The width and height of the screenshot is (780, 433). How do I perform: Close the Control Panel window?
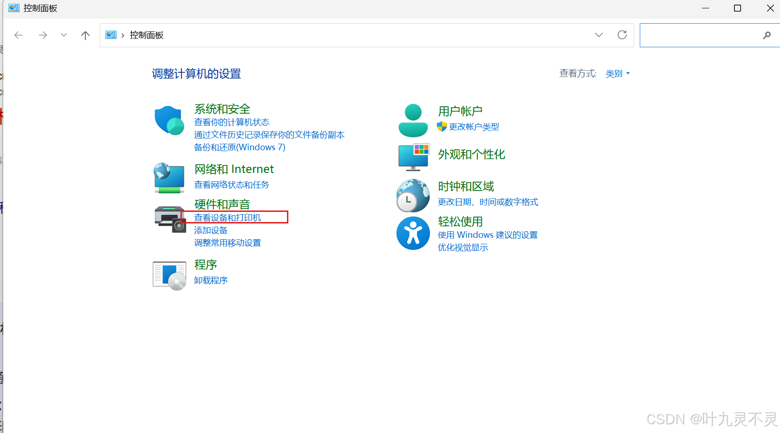[770, 8]
